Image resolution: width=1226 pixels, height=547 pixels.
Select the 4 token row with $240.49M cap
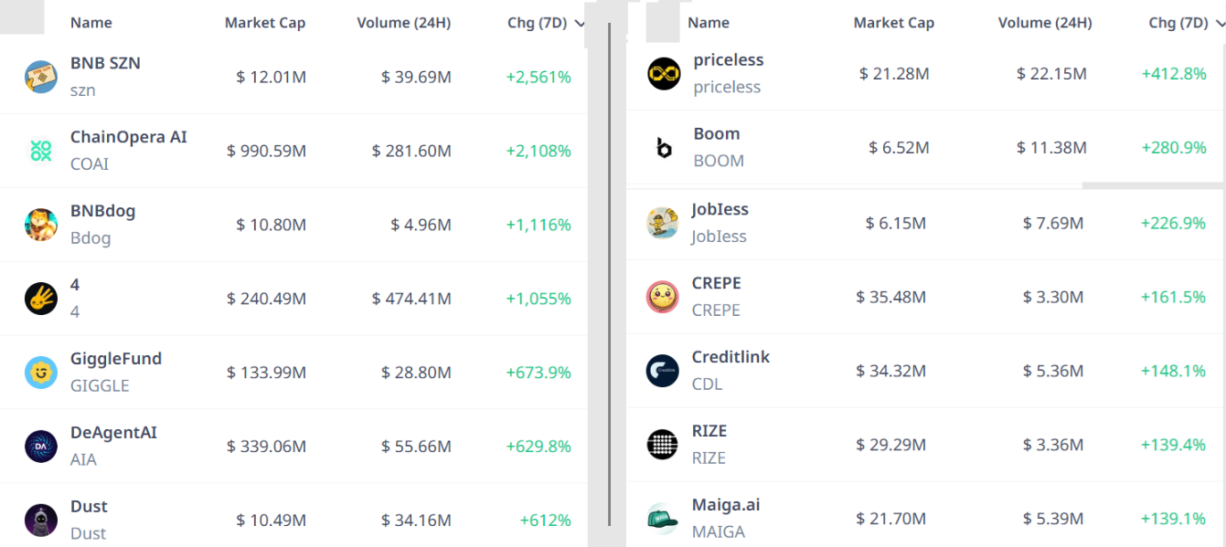tap(293, 299)
